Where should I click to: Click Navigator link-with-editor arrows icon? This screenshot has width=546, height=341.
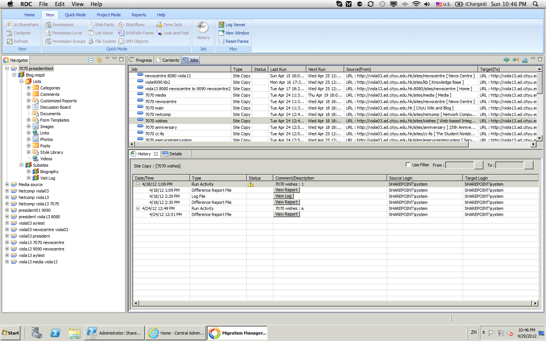(99, 60)
